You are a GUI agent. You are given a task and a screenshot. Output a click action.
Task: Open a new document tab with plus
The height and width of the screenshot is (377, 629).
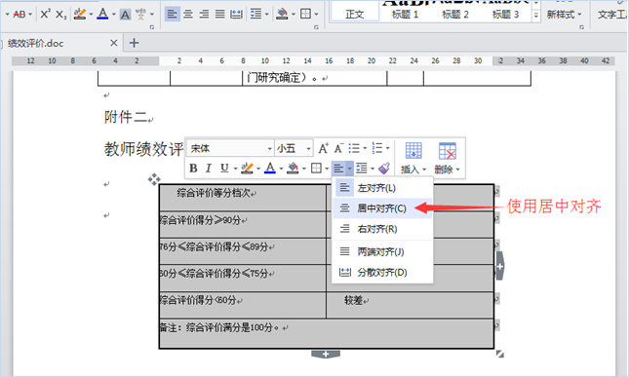point(134,43)
